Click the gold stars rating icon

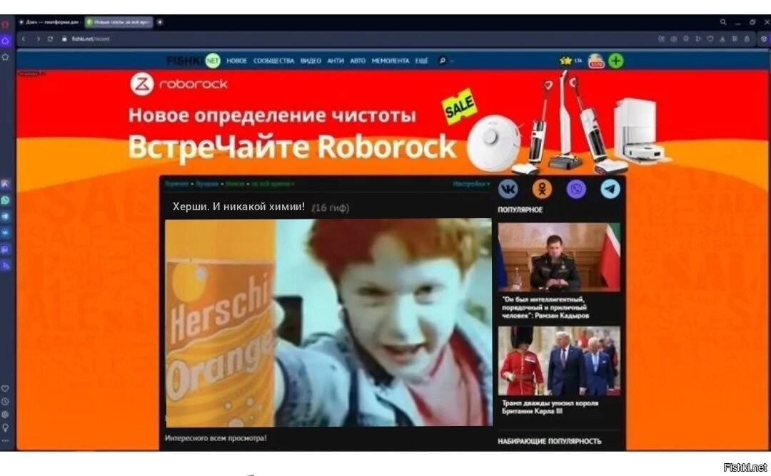click(x=566, y=61)
